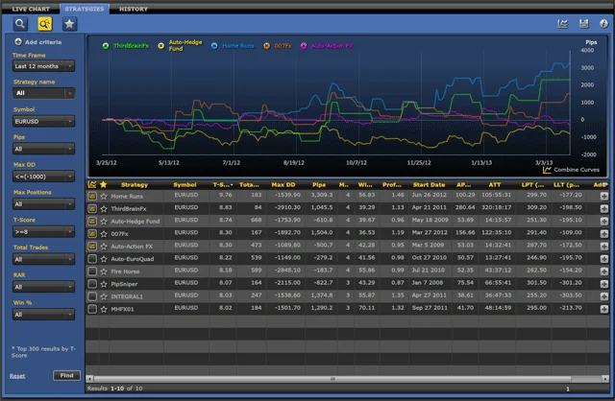Click the Reset link
The image size is (615, 401).
(x=17, y=376)
